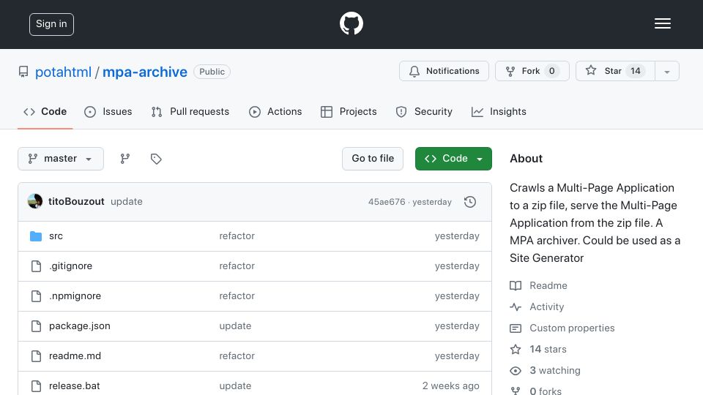
Task: Open the hamburger navigation menu
Action: pyautogui.click(x=662, y=23)
